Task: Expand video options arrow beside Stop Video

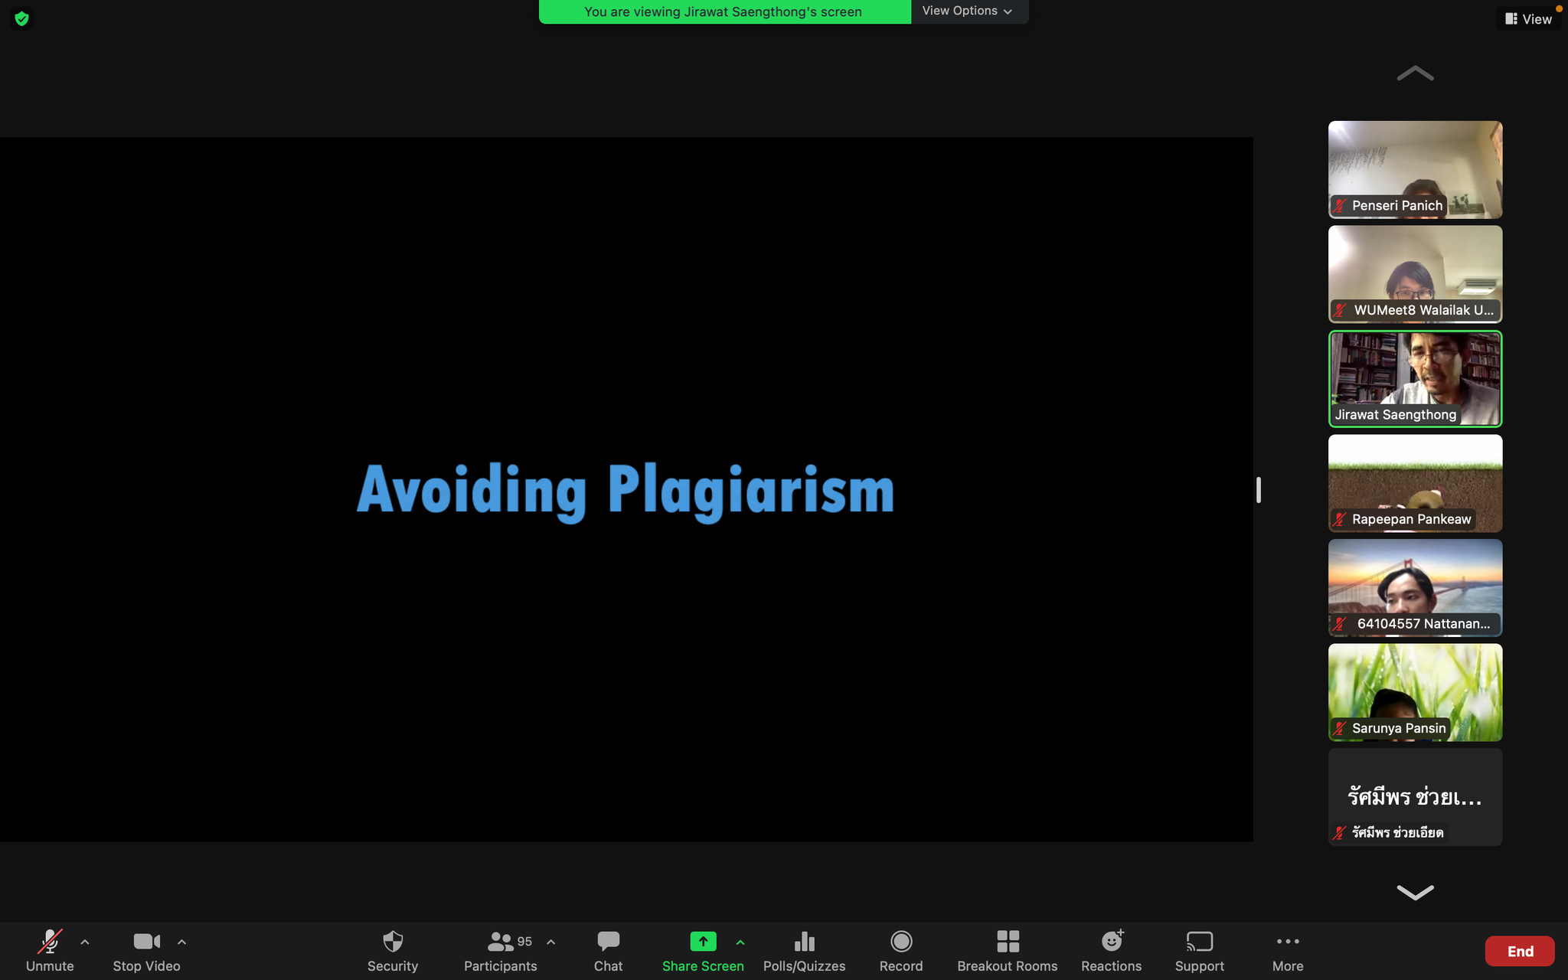Action: click(181, 942)
